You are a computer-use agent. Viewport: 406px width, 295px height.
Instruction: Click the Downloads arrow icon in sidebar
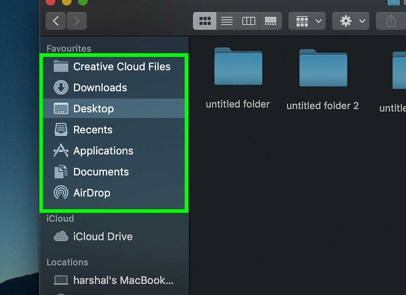click(61, 87)
